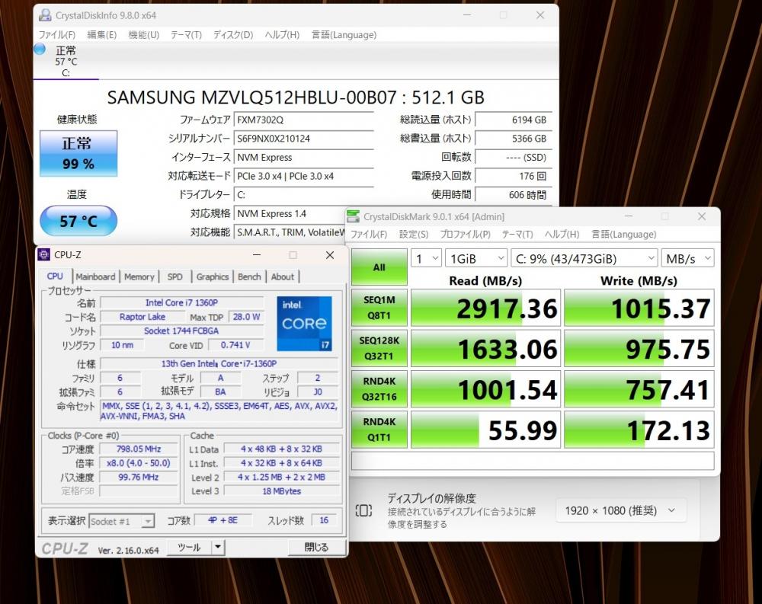
Task: Open 言語(Language) menu in CrystalDiskMark
Action: (623, 235)
